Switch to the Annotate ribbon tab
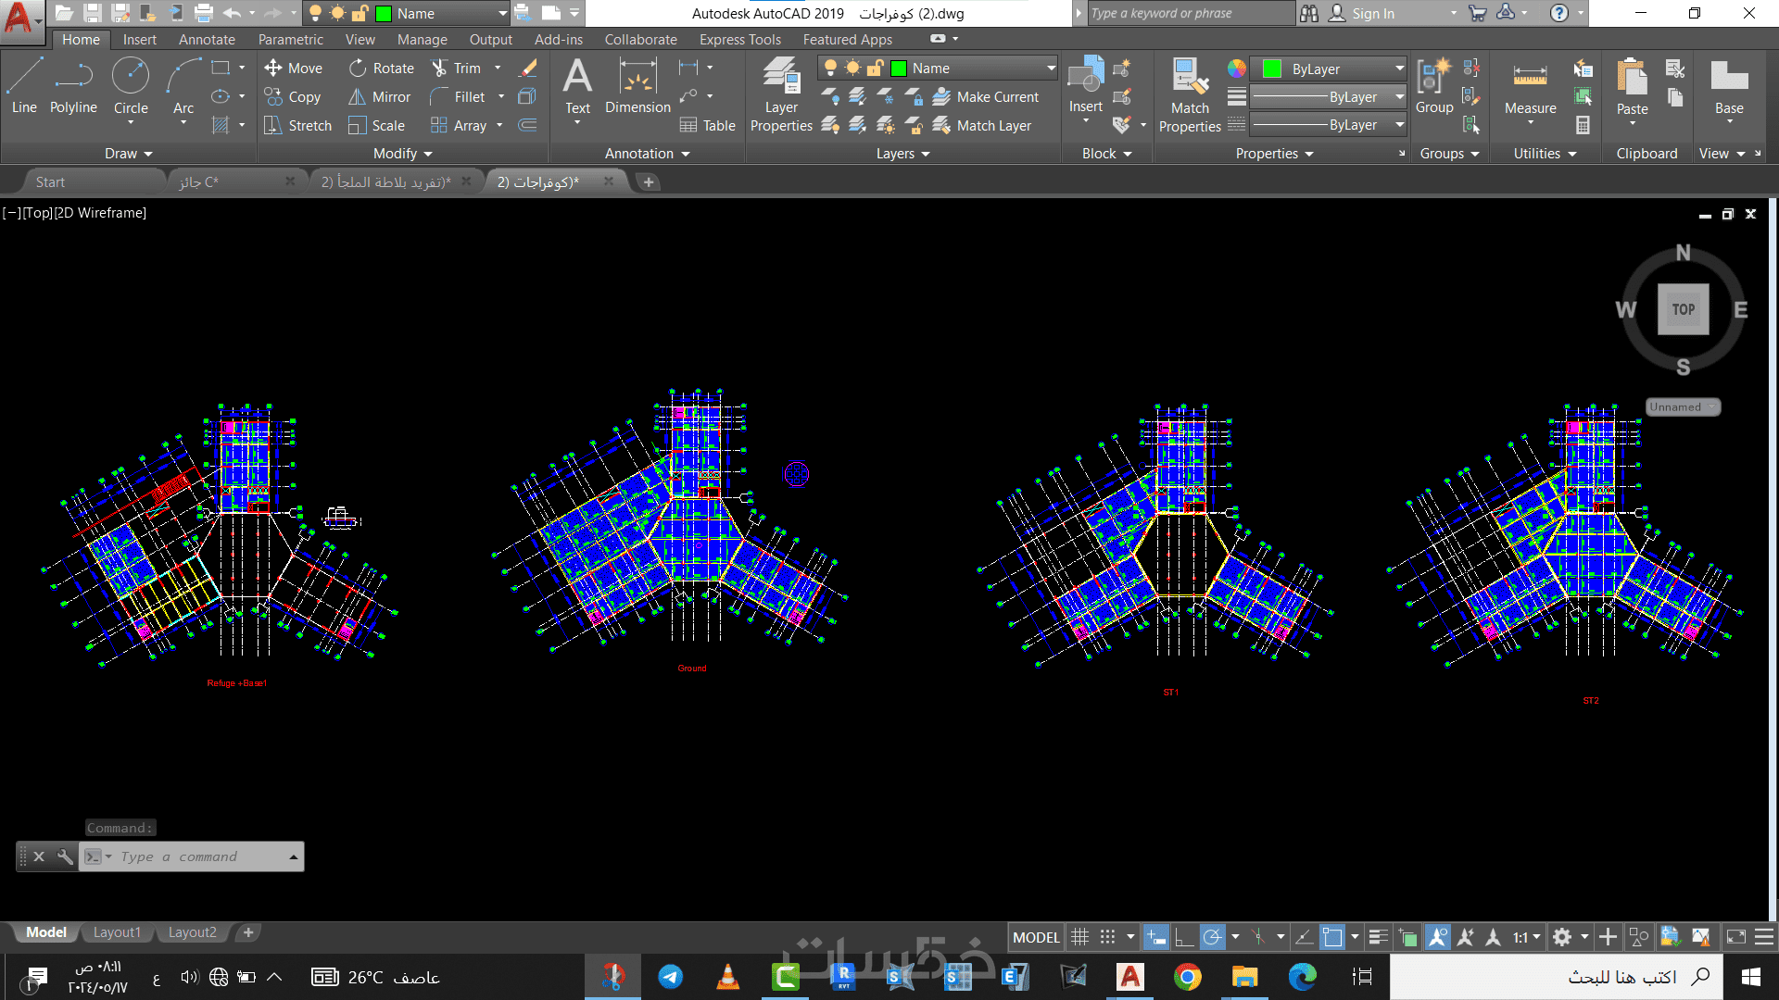 point(207,40)
